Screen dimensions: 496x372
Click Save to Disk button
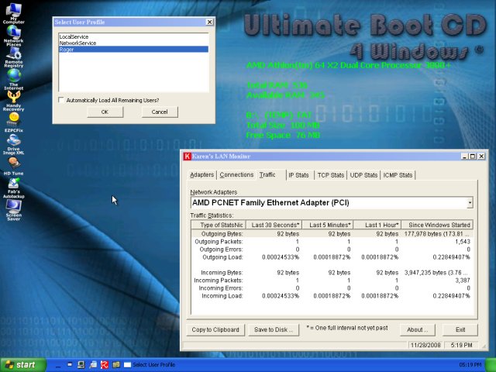(x=274, y=329)
